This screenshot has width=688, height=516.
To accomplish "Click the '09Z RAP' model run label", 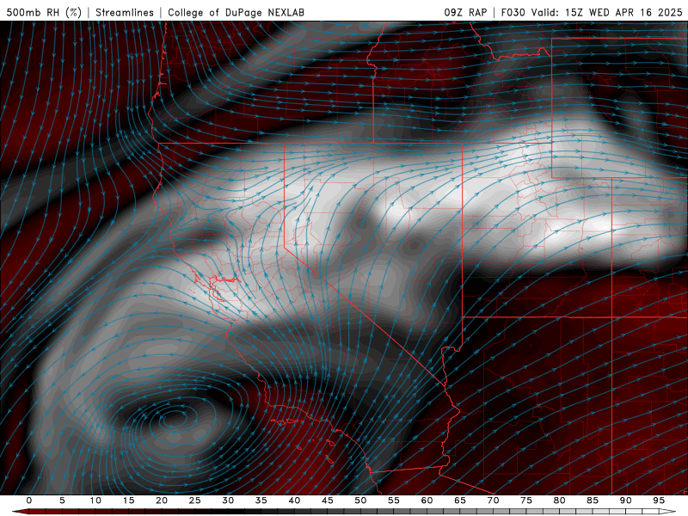I will point(465,12).
